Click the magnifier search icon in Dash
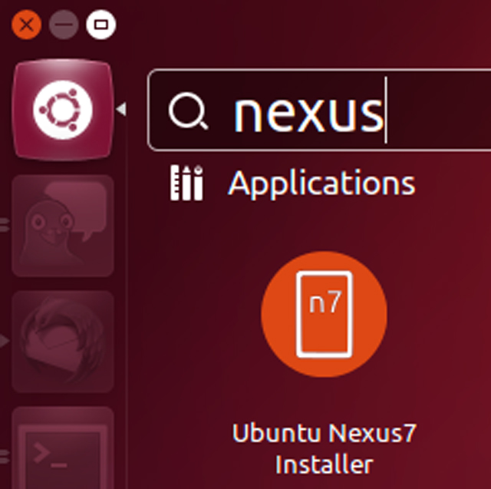This screenshot has width=491, height=489. click(x=188, y=111)
